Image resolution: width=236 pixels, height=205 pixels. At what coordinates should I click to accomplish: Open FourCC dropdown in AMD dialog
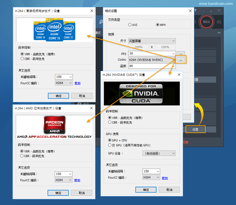point(63,180)
